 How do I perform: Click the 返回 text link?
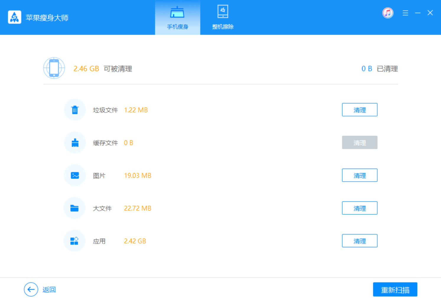(x=49, y=290)
